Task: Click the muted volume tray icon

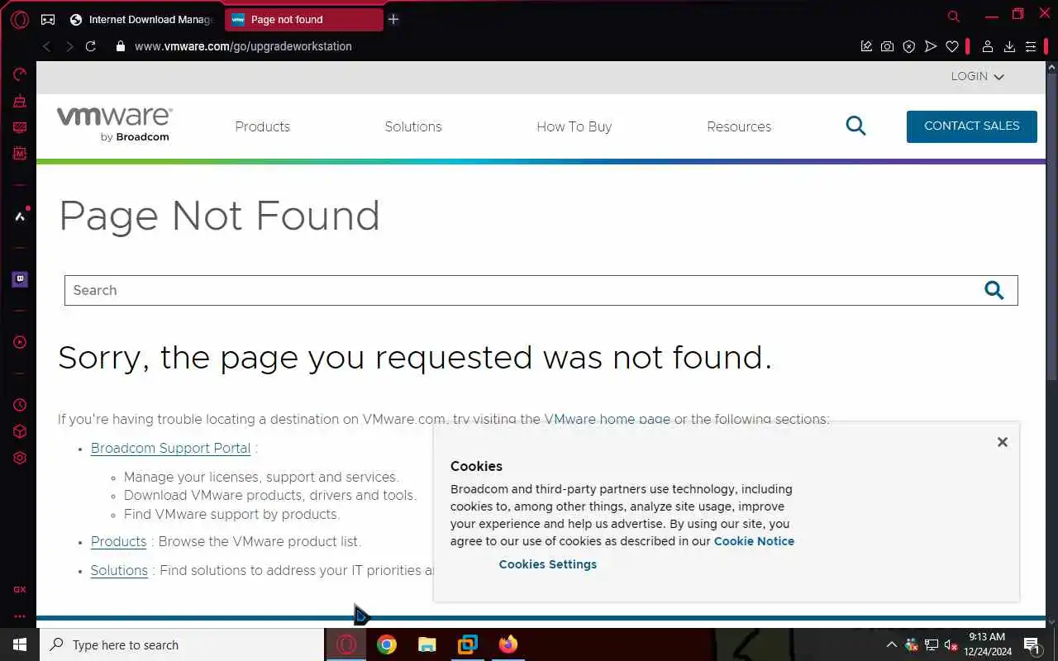Action: [951, 644]
